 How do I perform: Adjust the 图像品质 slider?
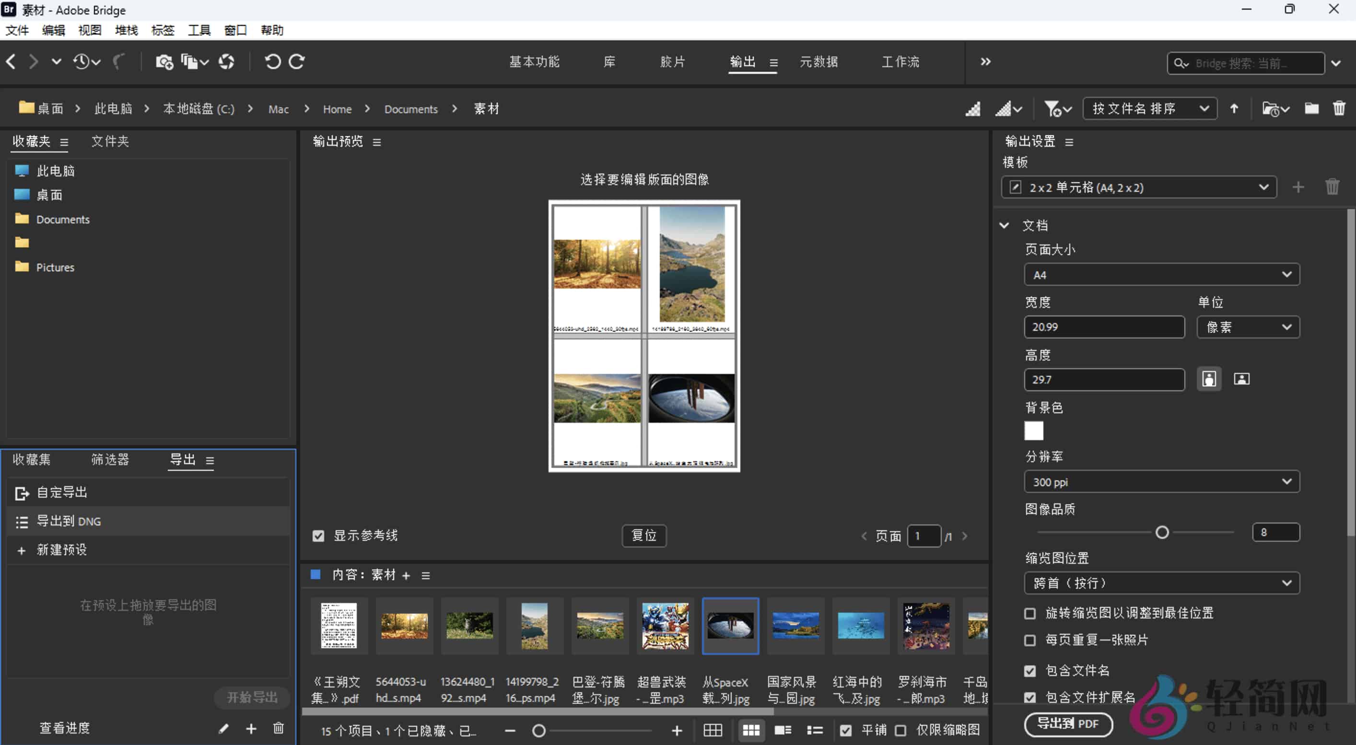(1162, 532)
